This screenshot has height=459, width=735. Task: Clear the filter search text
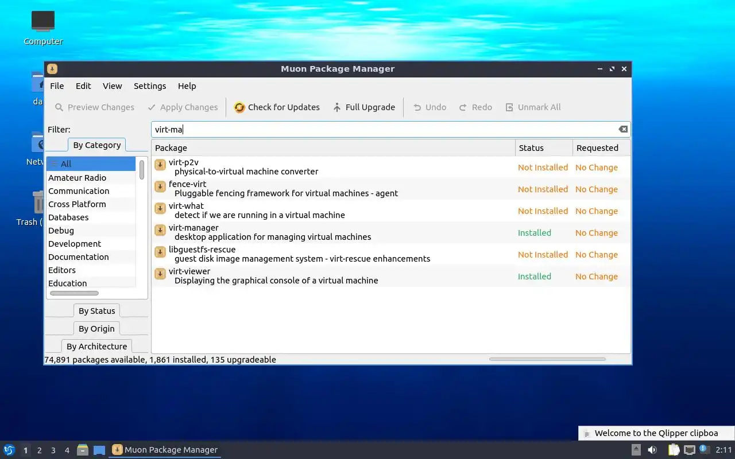(623, 129)
